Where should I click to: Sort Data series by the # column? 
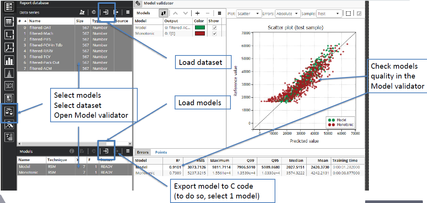(22, 21)
